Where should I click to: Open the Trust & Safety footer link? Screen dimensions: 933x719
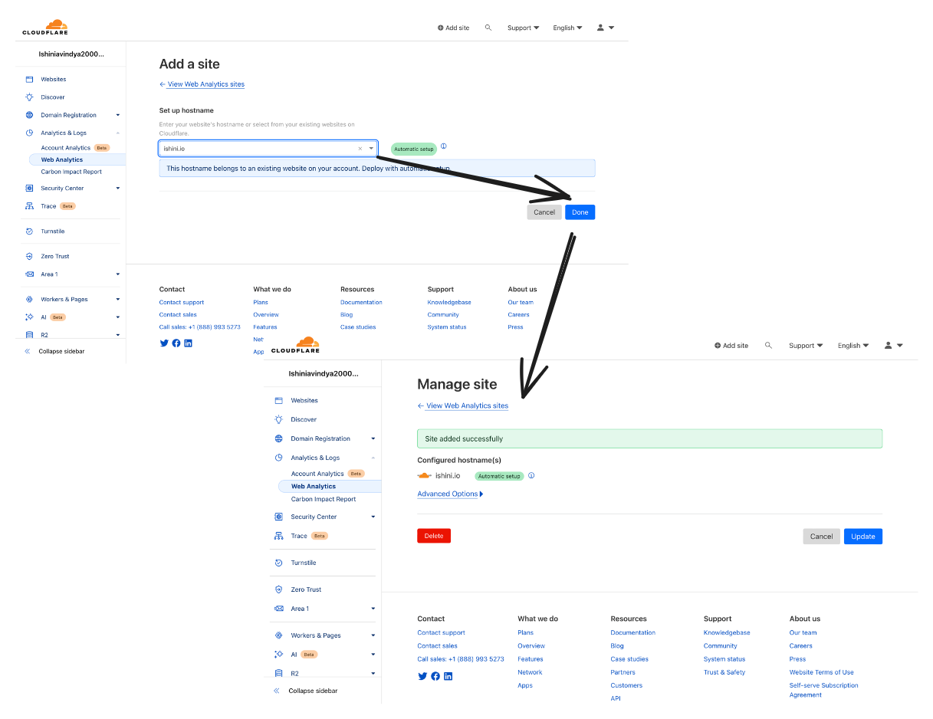[x=724, y=672]
